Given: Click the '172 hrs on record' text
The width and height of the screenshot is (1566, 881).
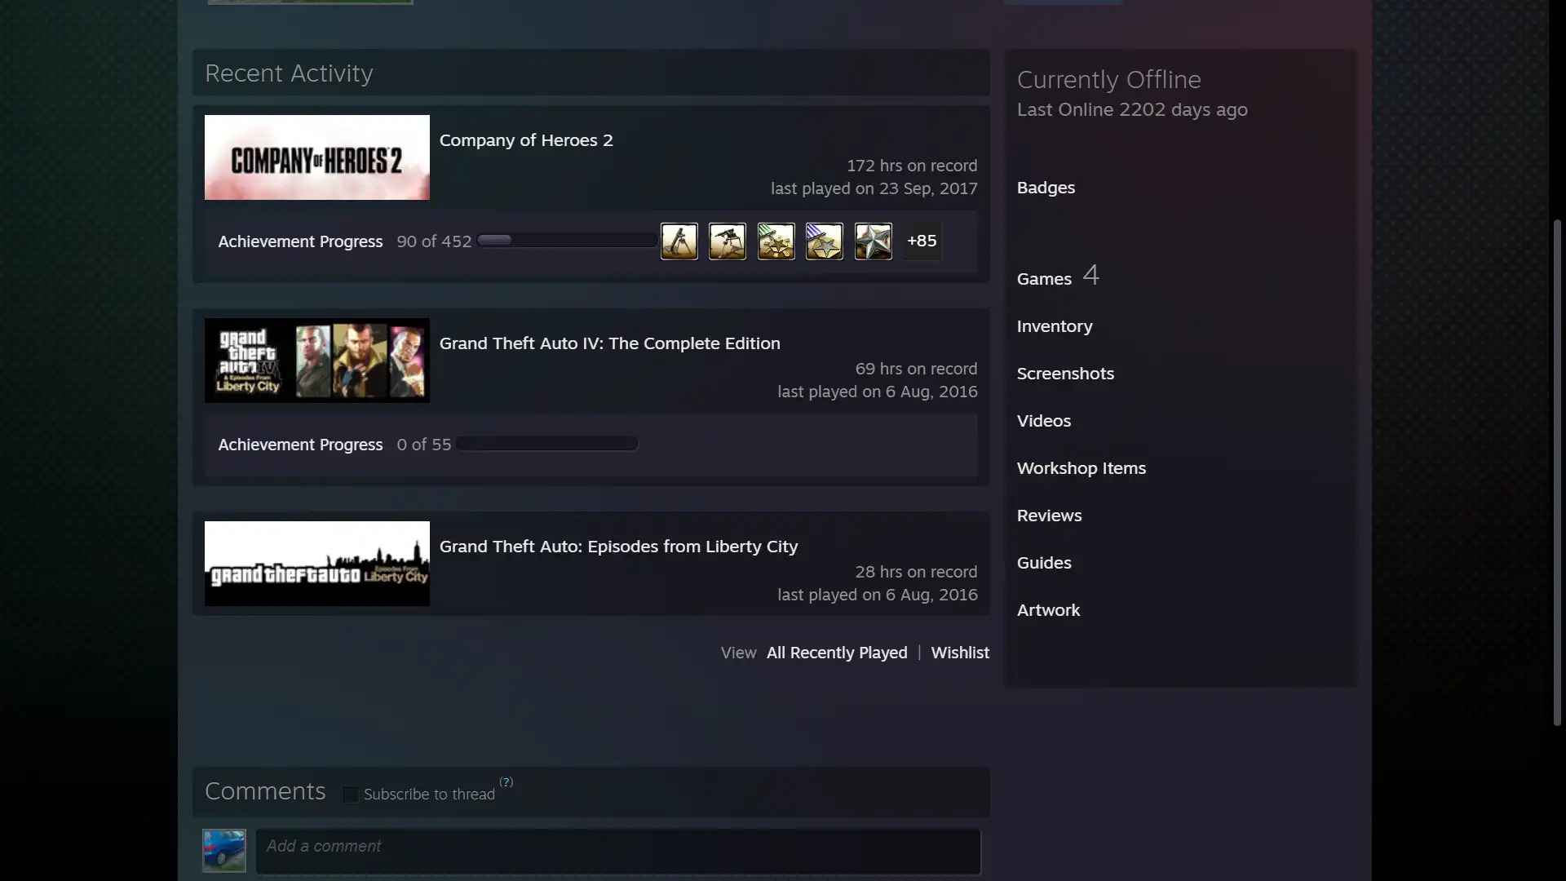Looking at the screenshot, I should pos(912,166).
